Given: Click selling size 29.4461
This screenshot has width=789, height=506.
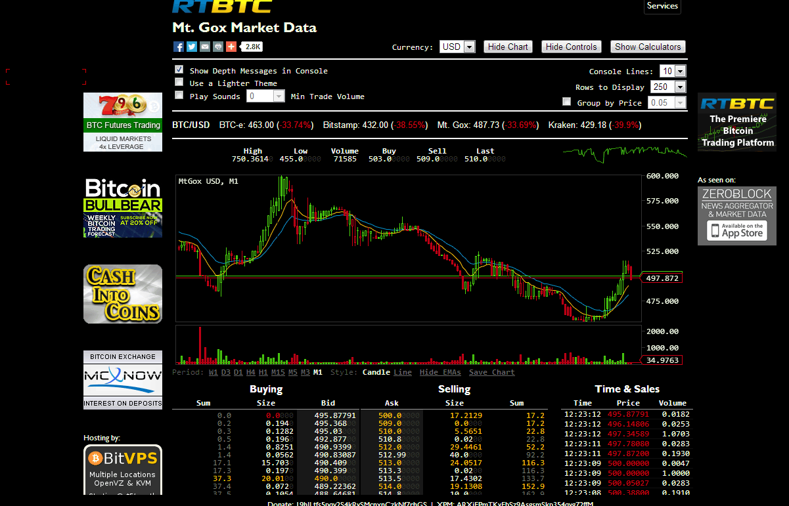Looking at the screenshot, I should (x=466, y=447).
